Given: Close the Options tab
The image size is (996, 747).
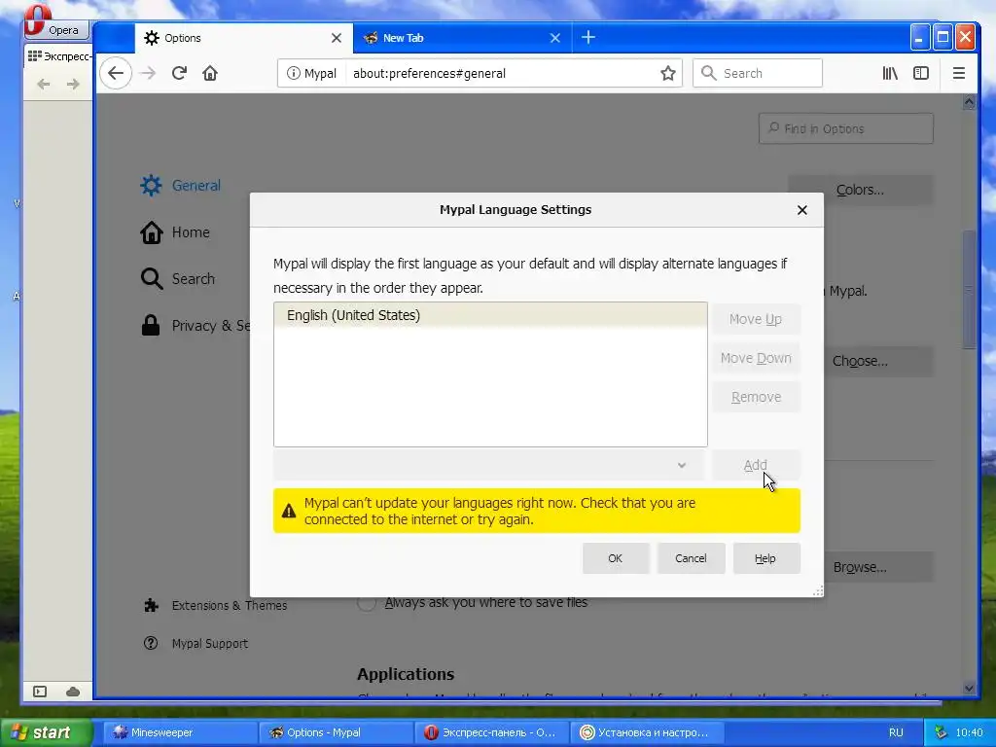Looking at the screenshot, I should 337,38.
